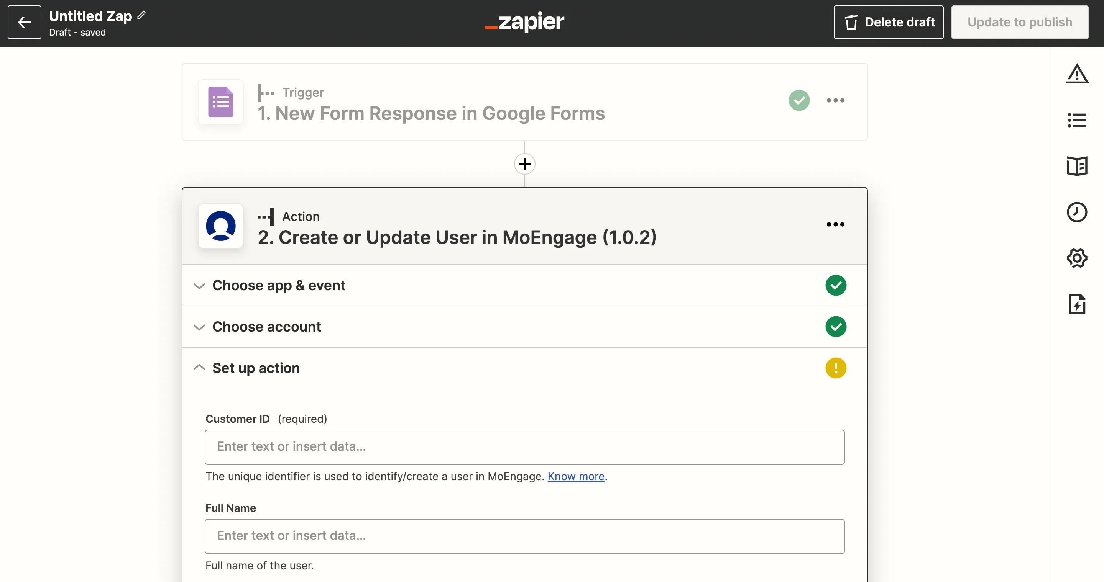The height and width of the screenshot is (582, 1104).
Task: Open the gear settings panel in sidebar
Action: [x=1076, y=258]
